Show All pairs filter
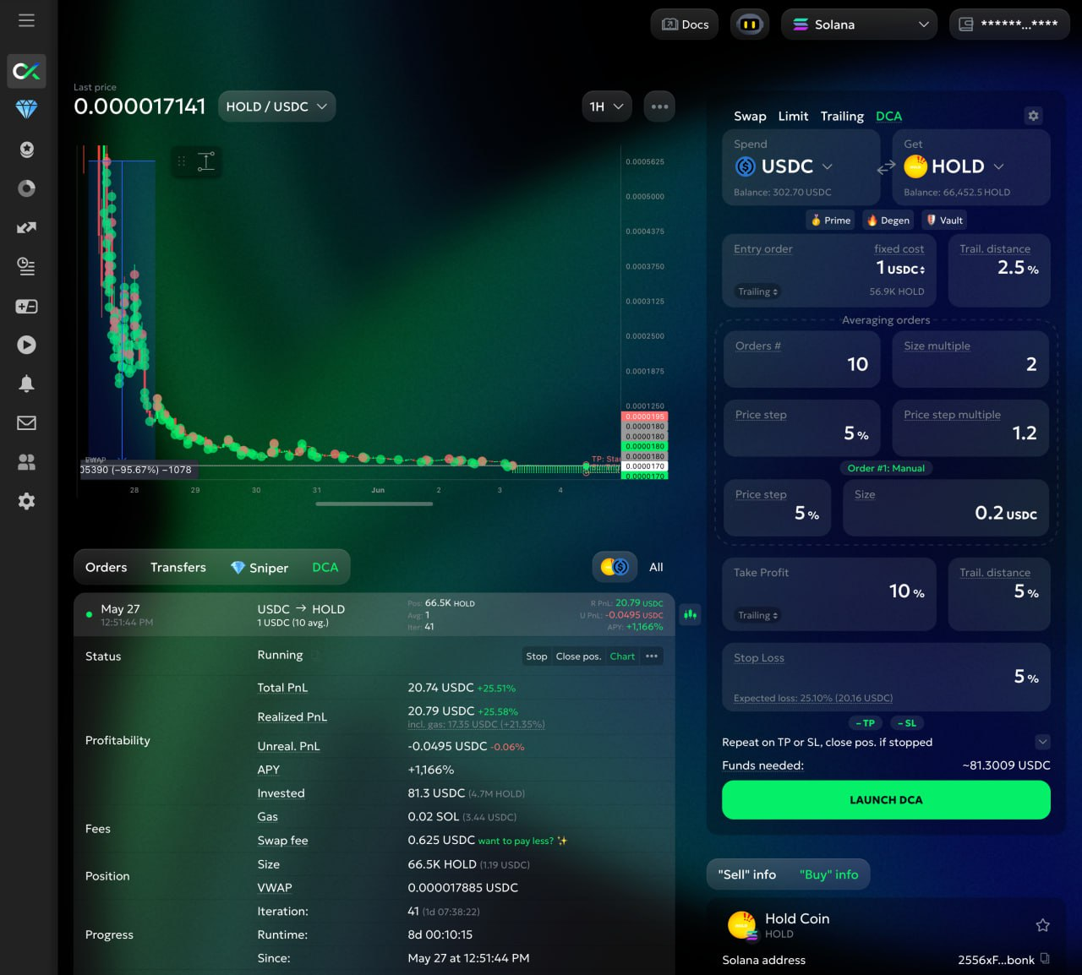1082x975 pixels. click(x=656, y=567)
